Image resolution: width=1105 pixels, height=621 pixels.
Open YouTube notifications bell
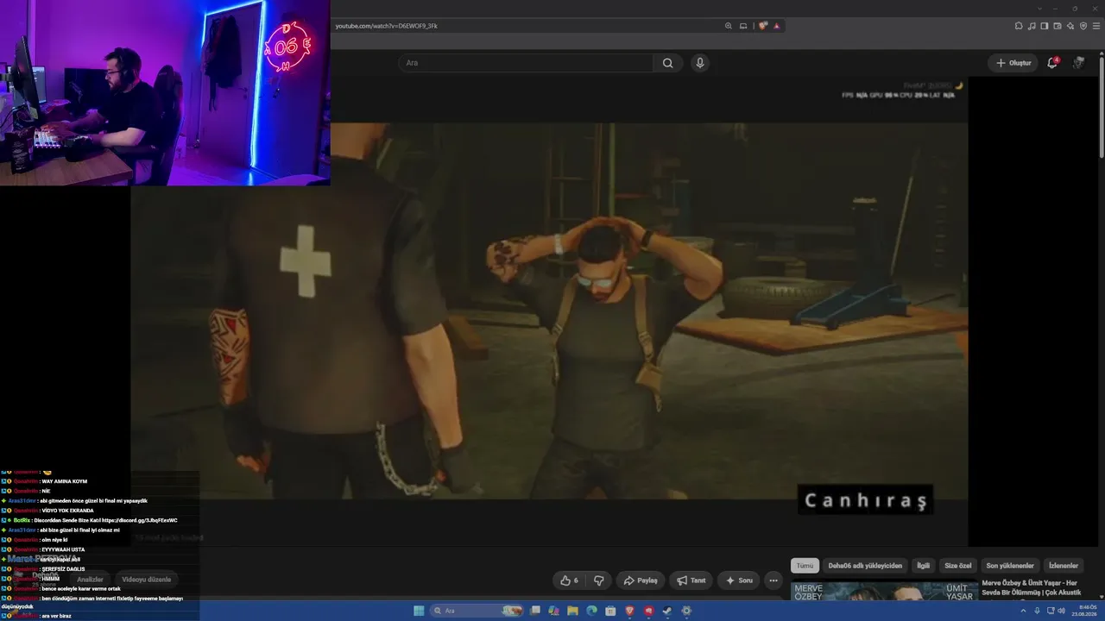[x=1051, y=63]
